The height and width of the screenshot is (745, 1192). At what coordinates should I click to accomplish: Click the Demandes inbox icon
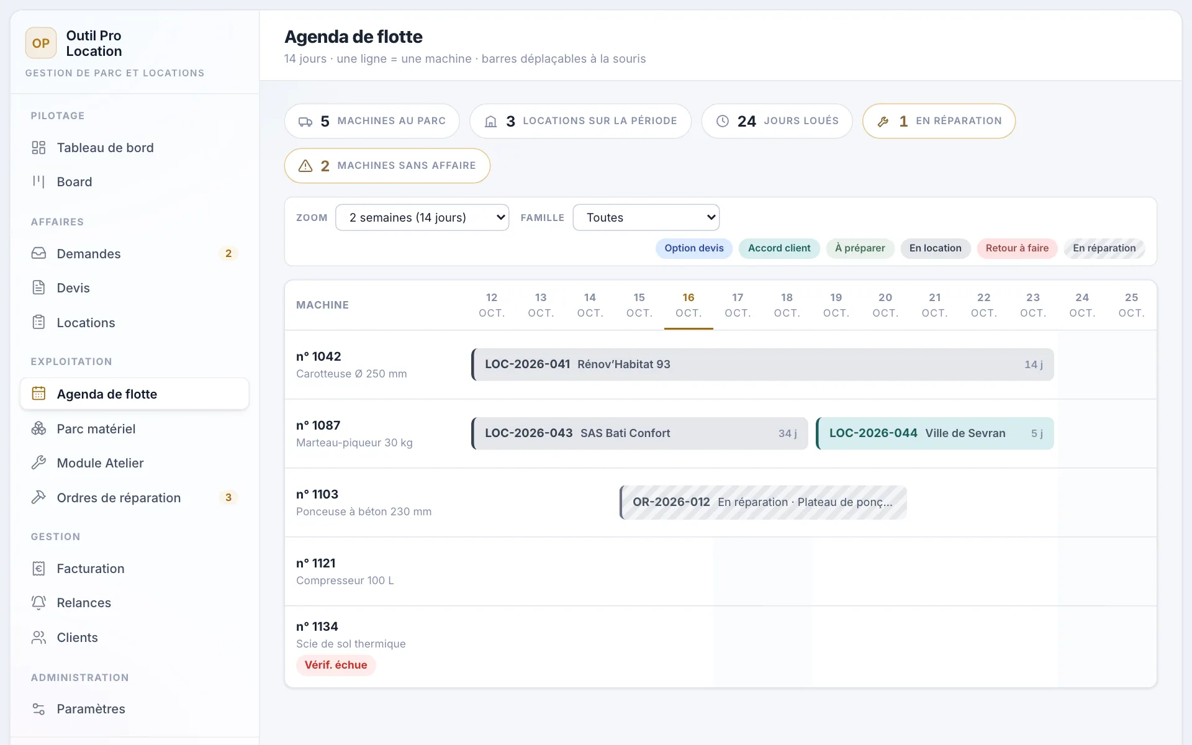[38, 253]
